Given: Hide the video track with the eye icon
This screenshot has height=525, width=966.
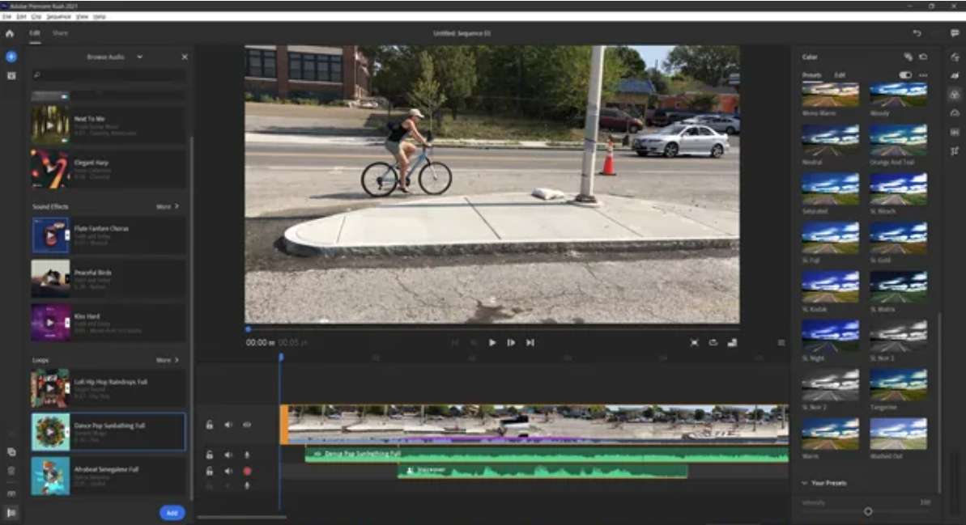Looking at the screenshot, I should [247, 425].
